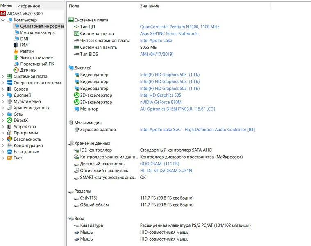Image resolution: width=311 pixels, height=246 pixels.
Task: Click the Датчики sensor icon
Action: pyautogui.click(x=16, y=70)
